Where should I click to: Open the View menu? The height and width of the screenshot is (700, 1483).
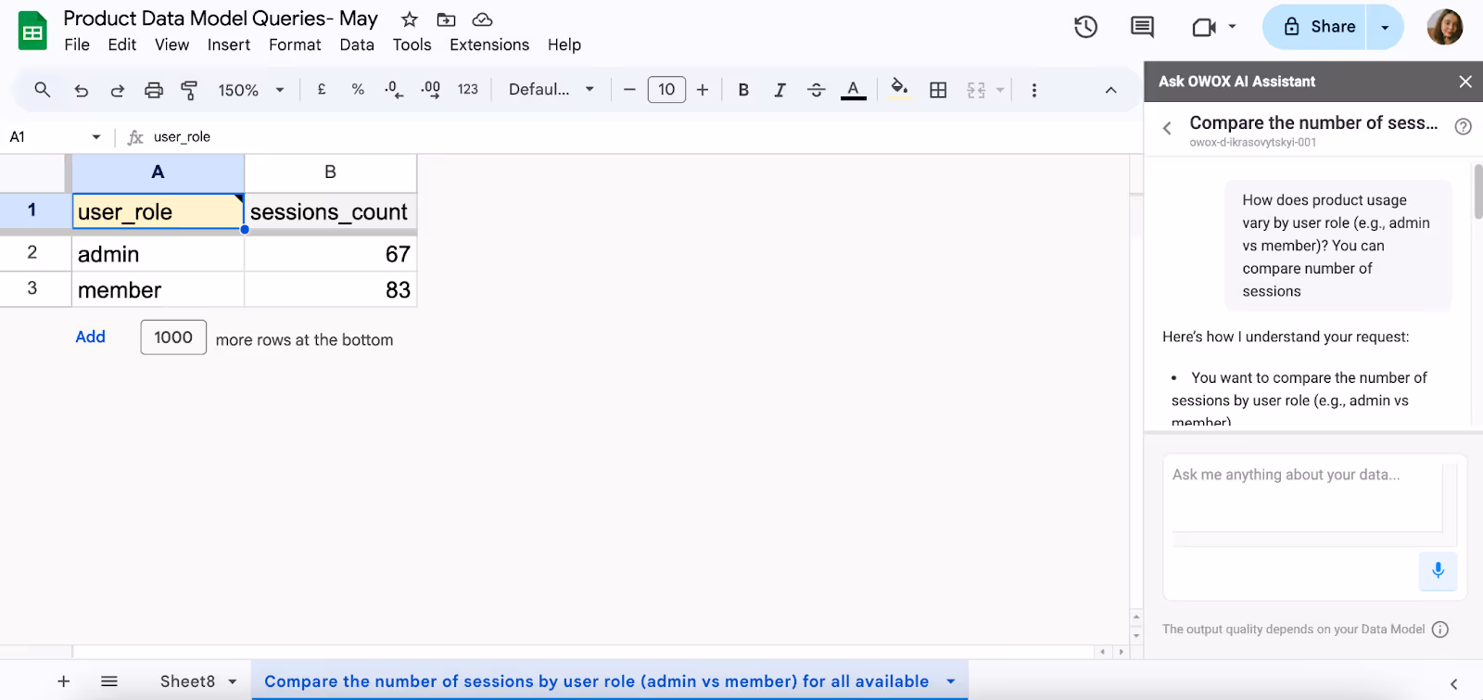click(171, 45)
